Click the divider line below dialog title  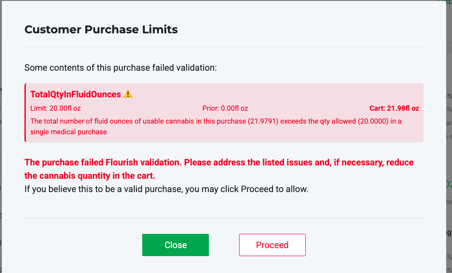click(x=224, y=47)
